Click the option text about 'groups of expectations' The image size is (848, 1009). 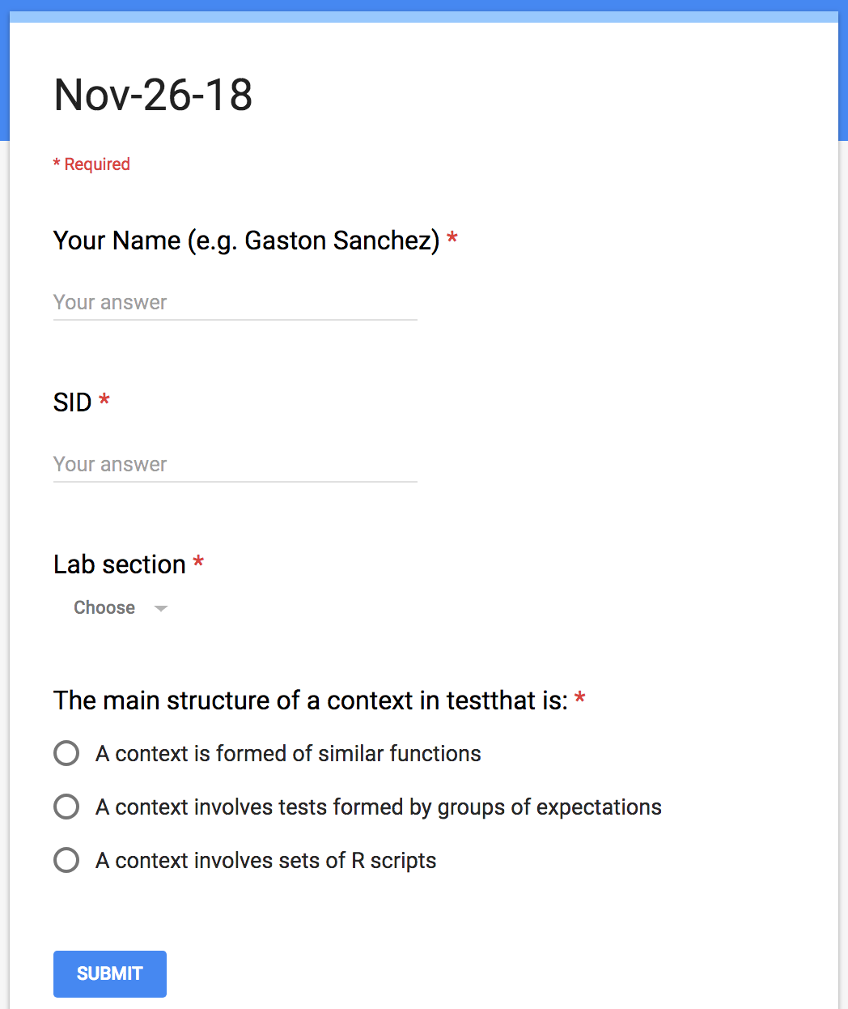tap(379, 807)
